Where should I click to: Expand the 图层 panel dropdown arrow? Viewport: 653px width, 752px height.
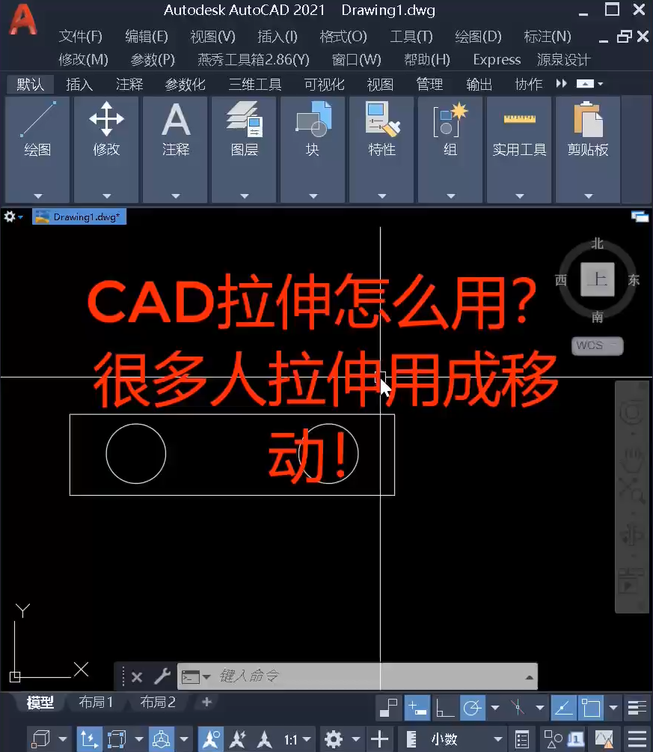[245, 196]
